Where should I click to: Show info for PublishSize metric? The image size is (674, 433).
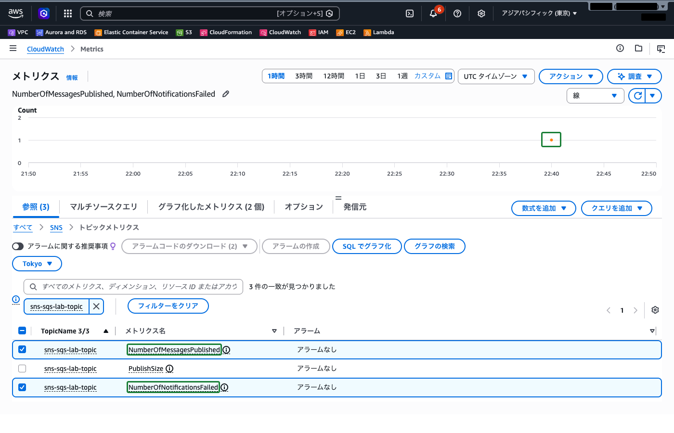click(169, 369)
